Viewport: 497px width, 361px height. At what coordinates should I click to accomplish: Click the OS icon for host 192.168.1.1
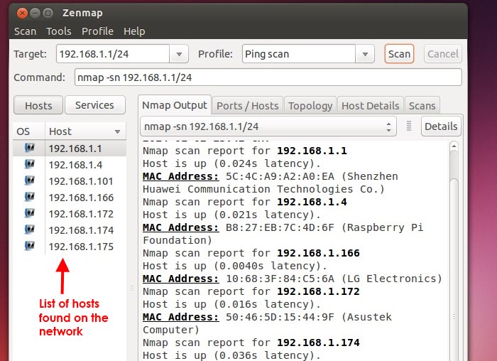30,148
